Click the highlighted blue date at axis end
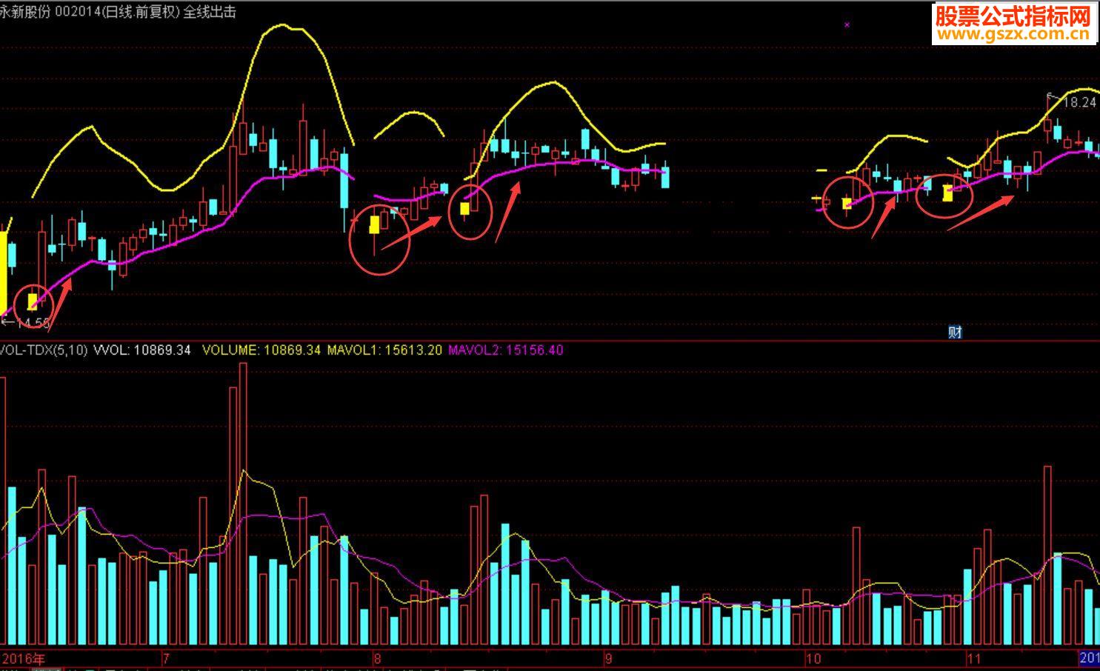 (1089, 658)
